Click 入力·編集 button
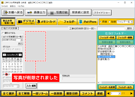The height and width of the screenshot is (97, 135). (x=31, y=86)
